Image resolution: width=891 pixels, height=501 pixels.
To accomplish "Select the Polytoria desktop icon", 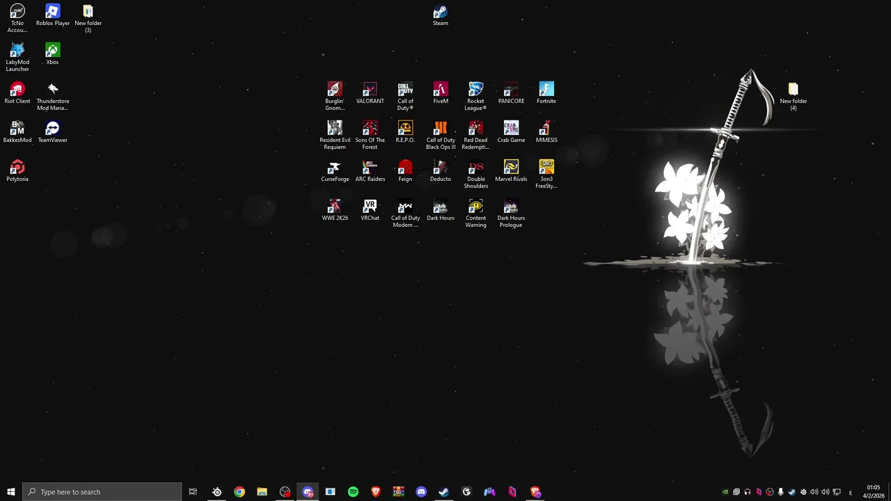I will (x=17, y=172).
